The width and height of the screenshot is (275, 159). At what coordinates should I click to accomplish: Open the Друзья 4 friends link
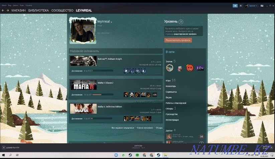[x=171, y=130]
